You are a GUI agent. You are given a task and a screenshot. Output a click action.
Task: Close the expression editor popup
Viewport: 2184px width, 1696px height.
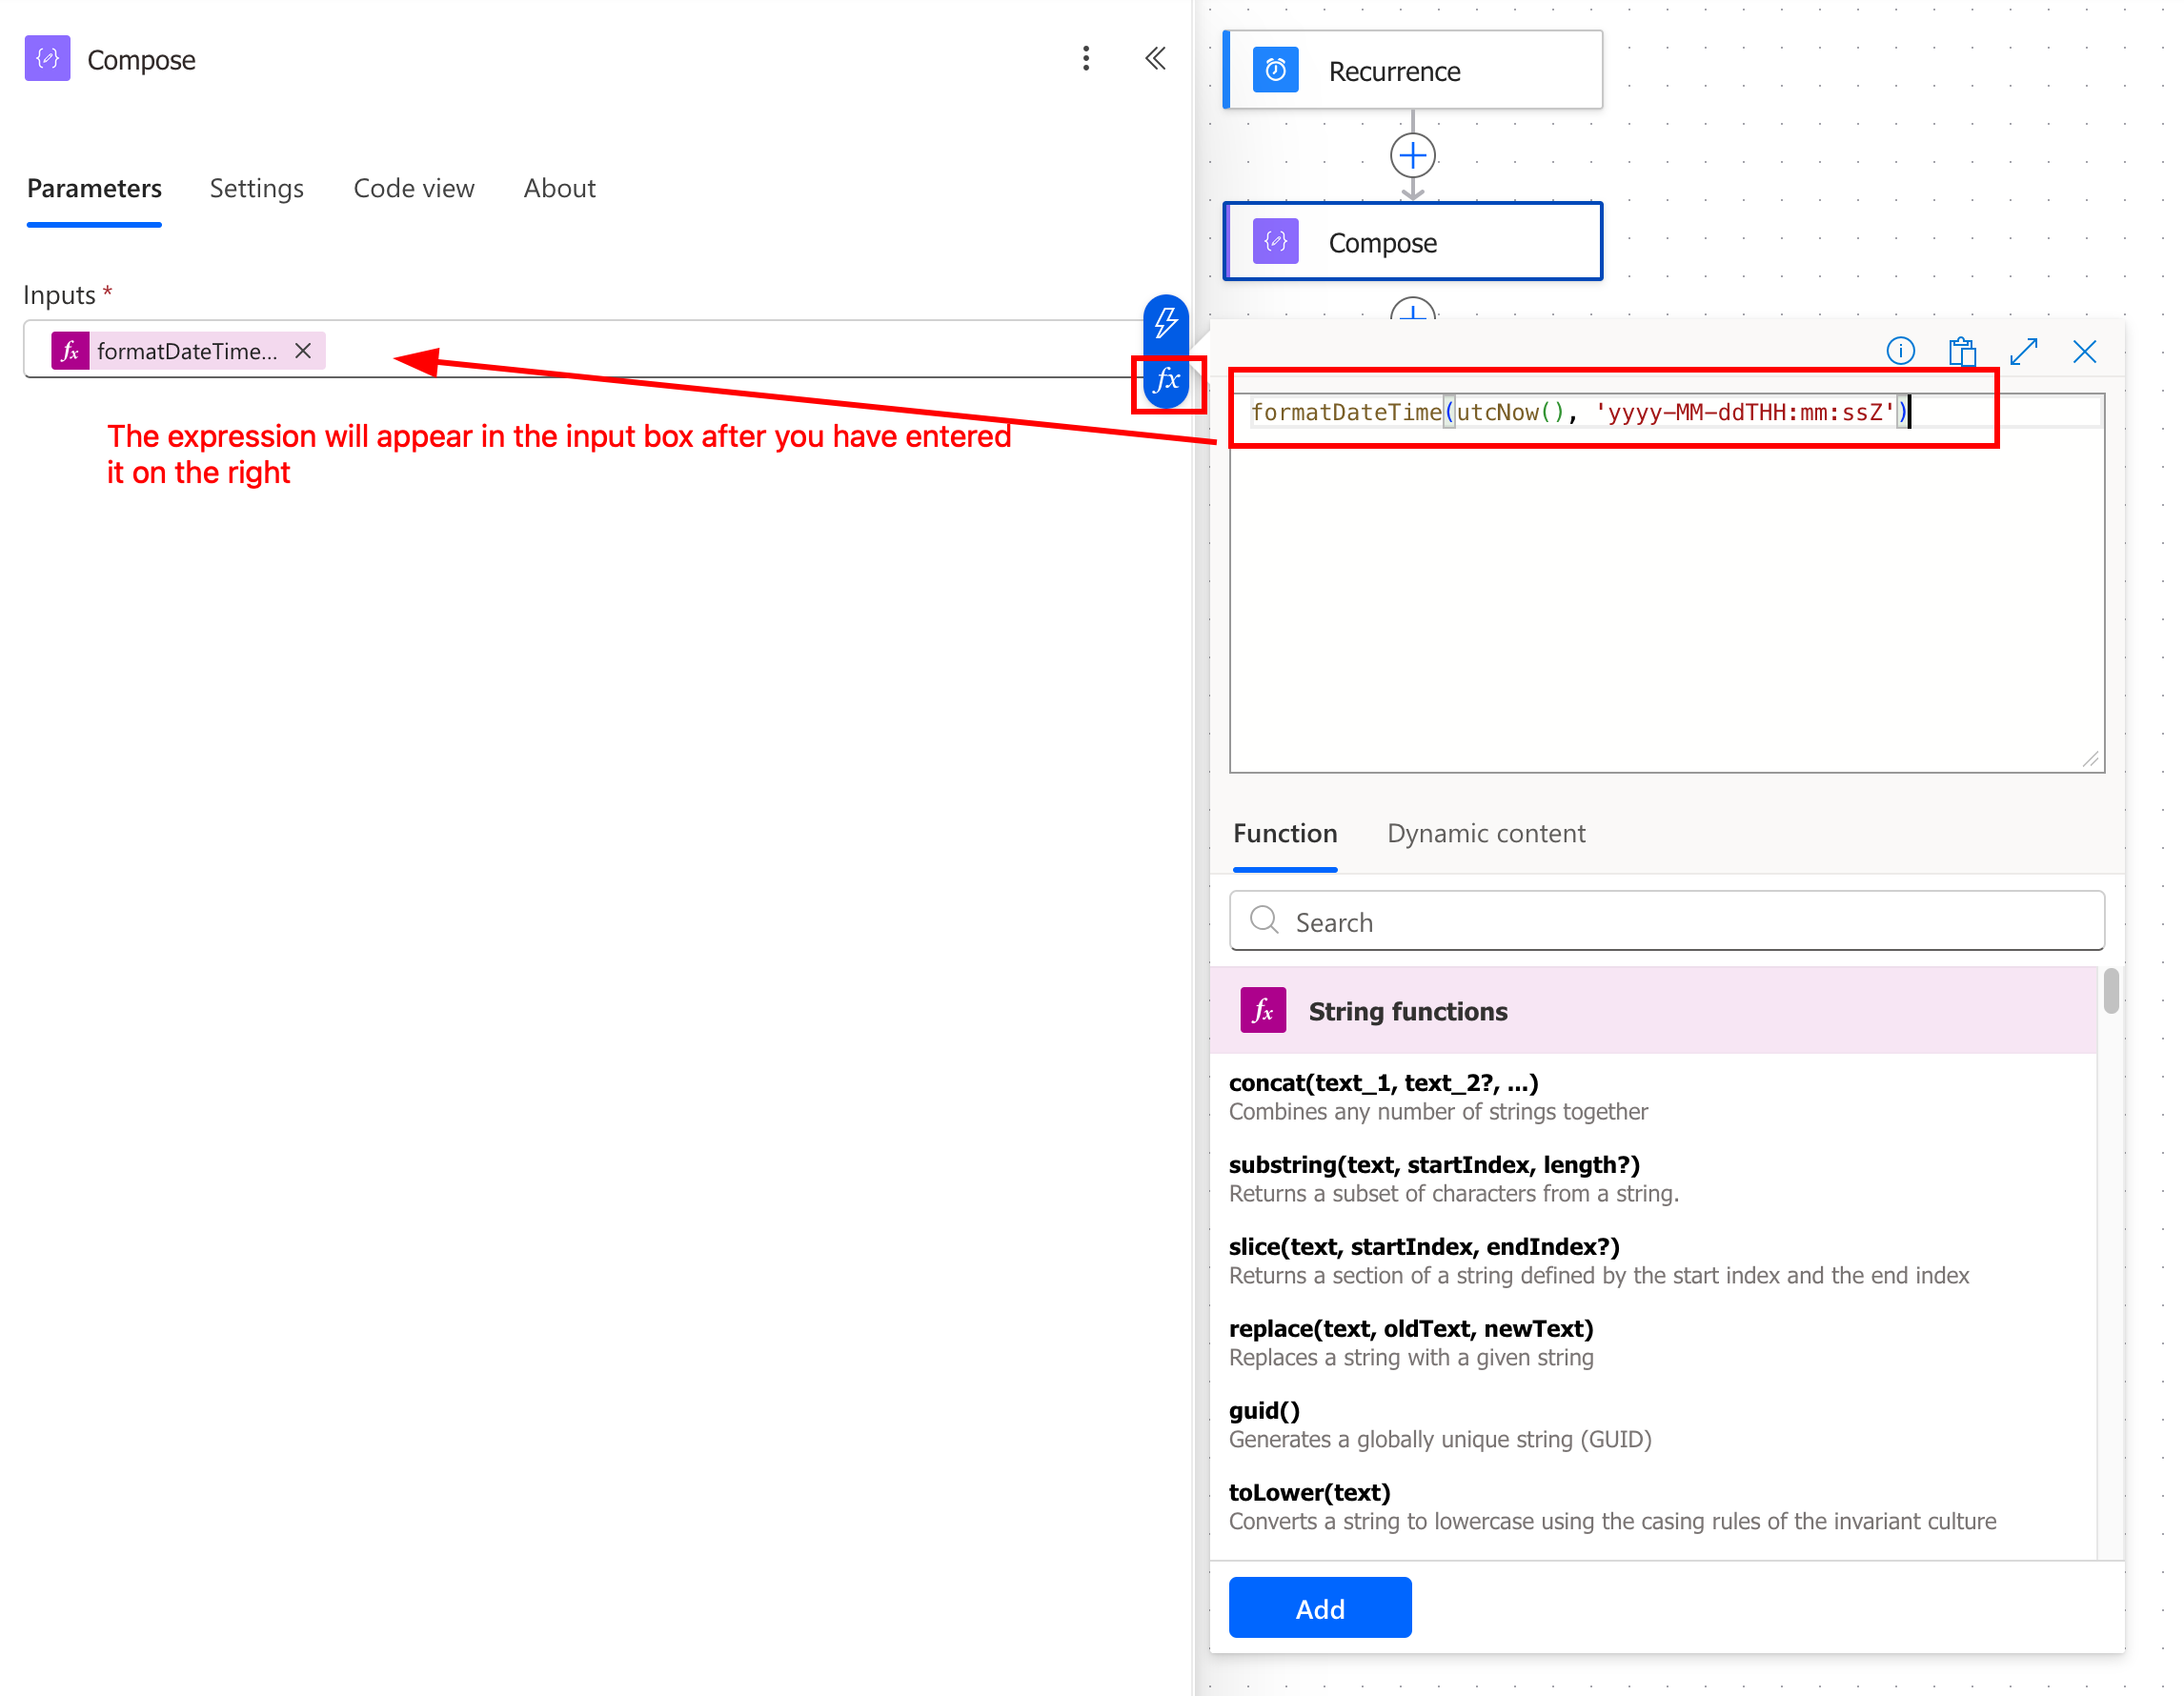coord(2084,351)
